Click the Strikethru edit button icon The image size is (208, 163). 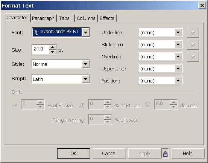coord(193,45)
